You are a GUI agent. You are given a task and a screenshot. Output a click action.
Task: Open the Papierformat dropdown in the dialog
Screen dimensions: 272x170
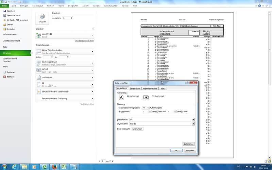point(193,120)
